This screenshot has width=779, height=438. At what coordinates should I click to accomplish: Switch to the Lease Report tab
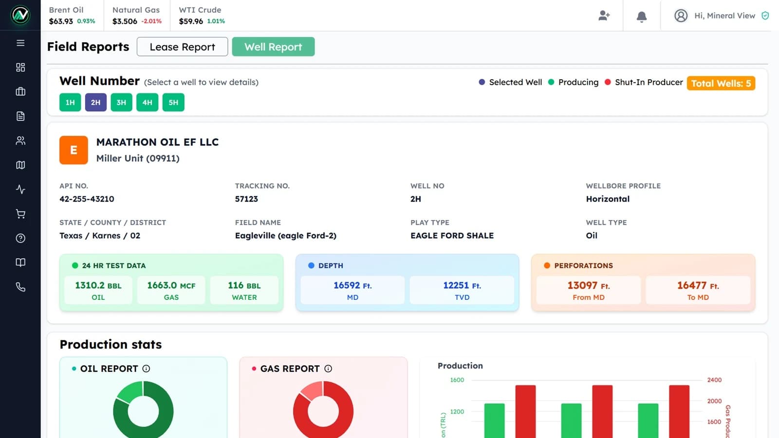tap(182, 47)
